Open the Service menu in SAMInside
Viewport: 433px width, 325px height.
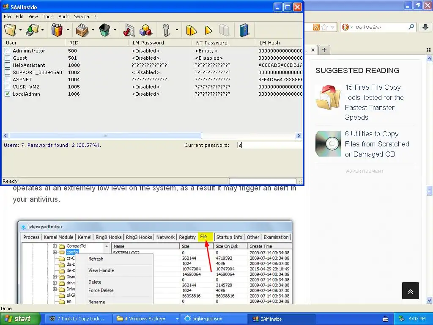click(82, 17)
